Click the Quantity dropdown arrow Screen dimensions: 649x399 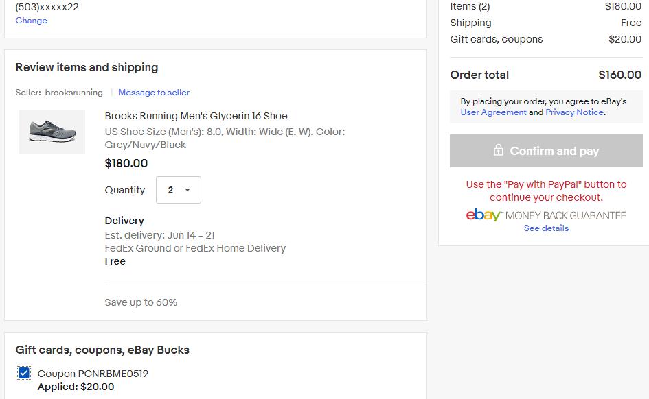pos(187,190)
